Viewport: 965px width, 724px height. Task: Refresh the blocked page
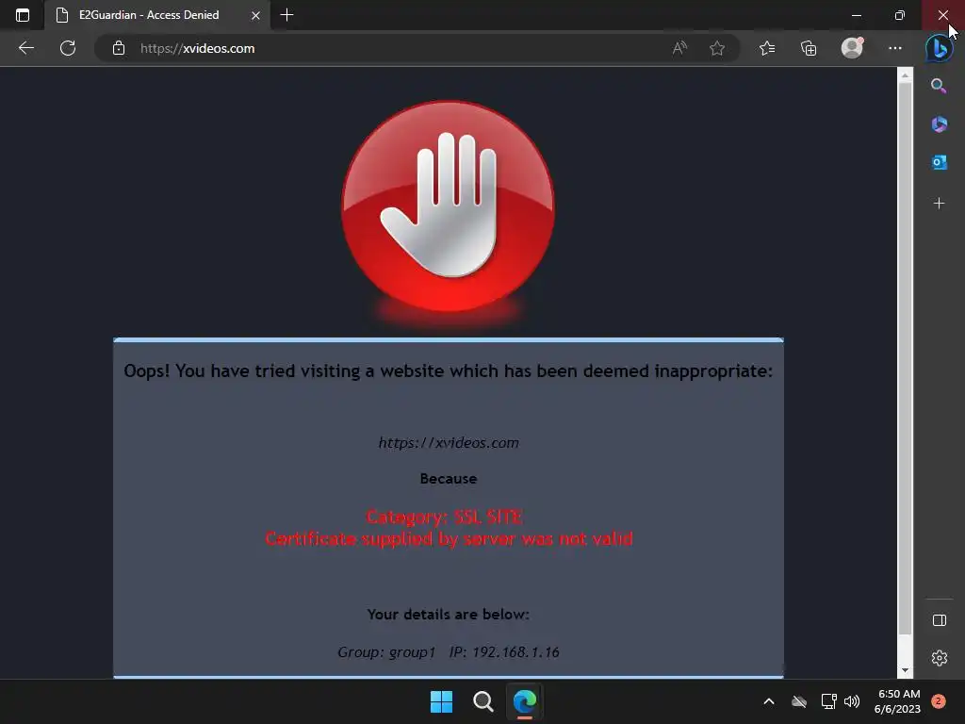click(68, 48)
